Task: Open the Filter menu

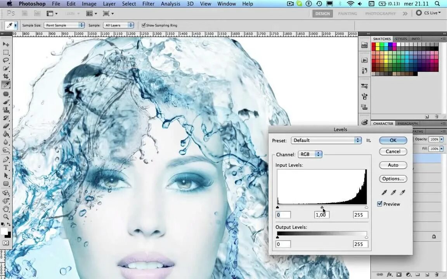Action: point(148,4)
